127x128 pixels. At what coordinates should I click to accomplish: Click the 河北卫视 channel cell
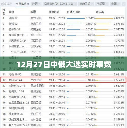pos(36,114)
